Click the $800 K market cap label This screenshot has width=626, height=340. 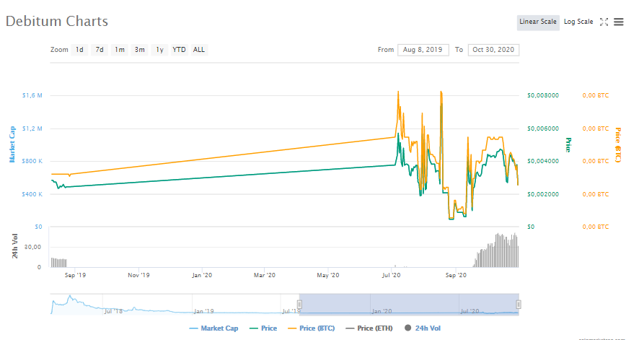32,161
